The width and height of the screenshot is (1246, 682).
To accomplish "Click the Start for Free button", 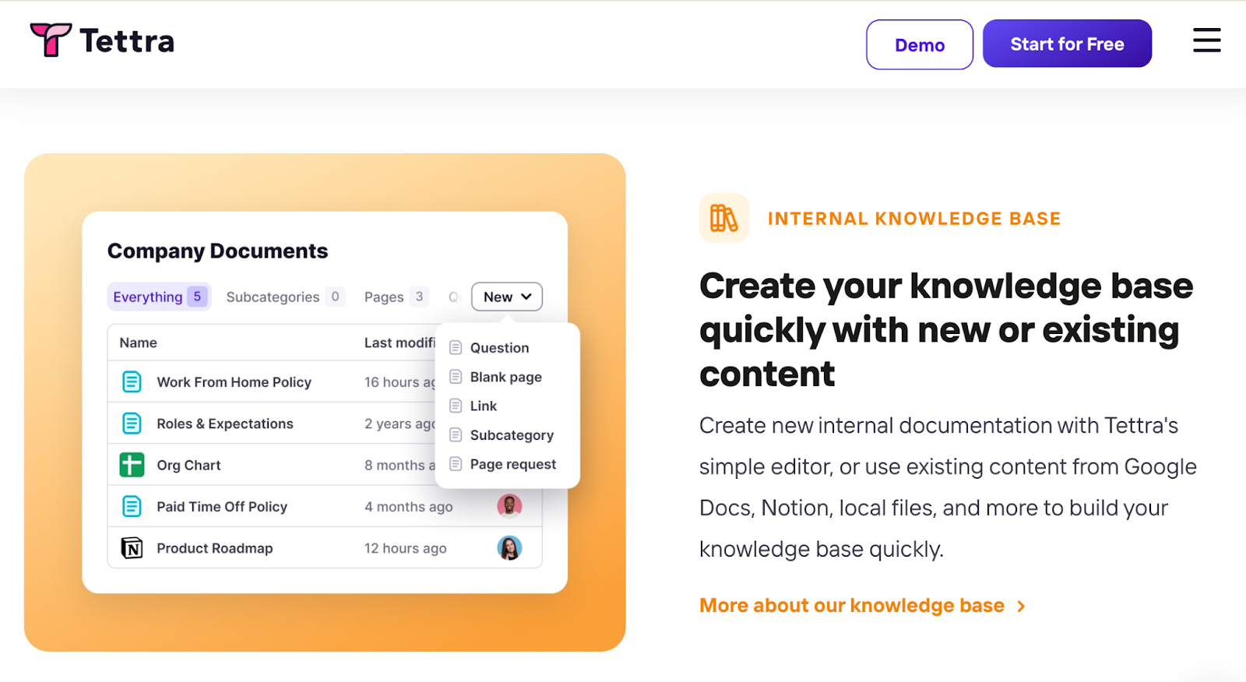I will point(1067,44).
